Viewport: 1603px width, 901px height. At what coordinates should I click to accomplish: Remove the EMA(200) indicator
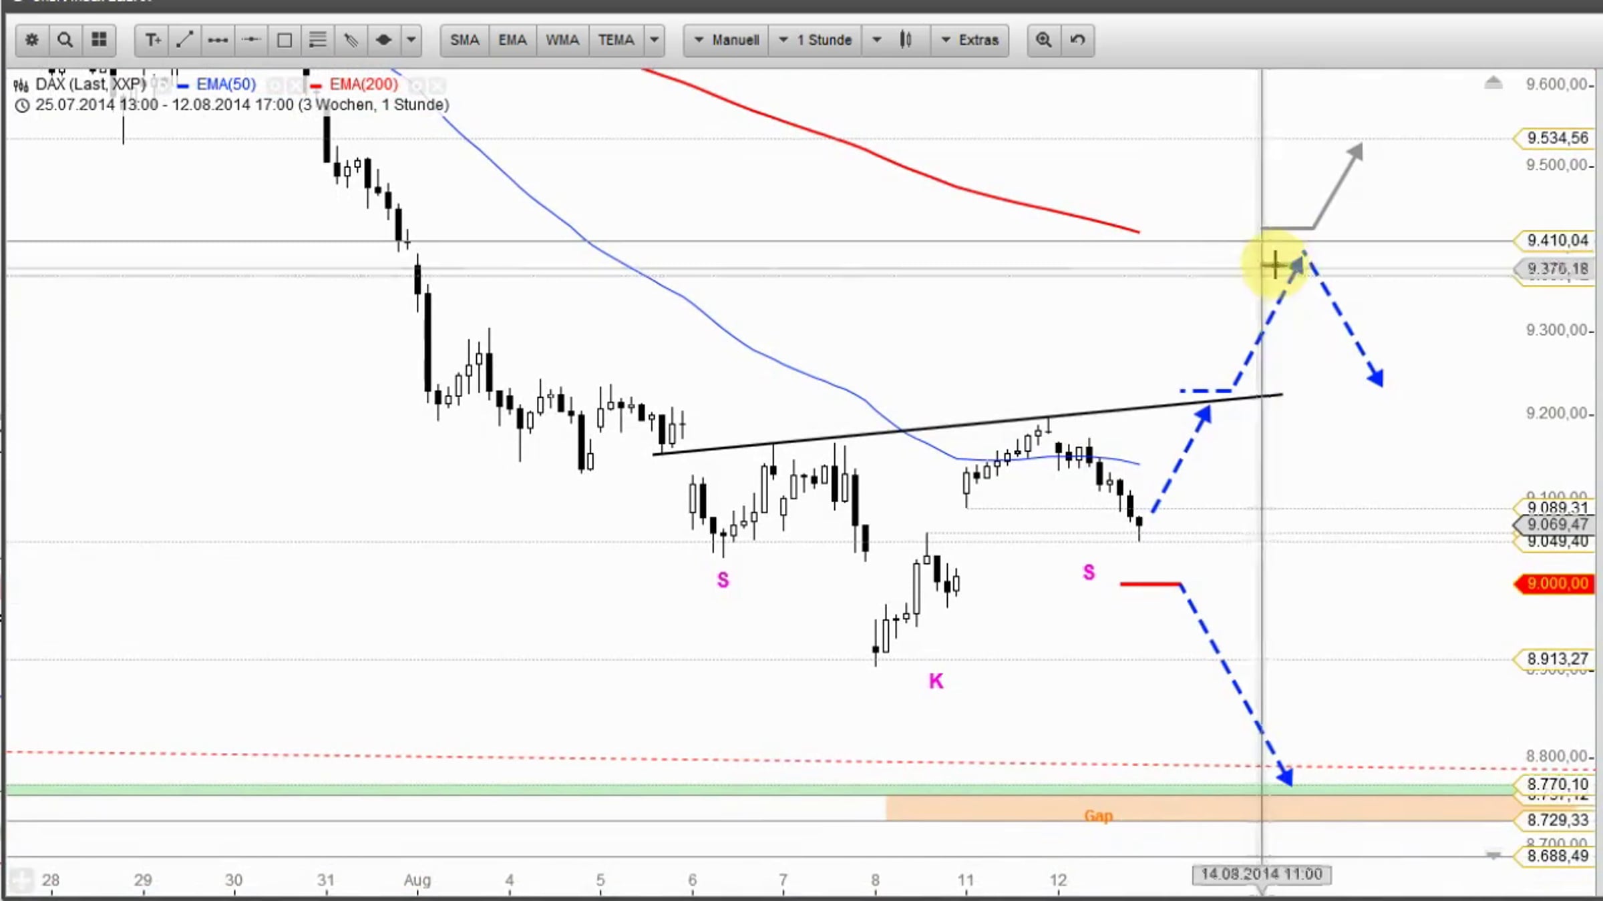437,85
